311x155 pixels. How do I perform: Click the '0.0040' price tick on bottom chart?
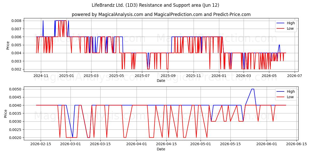(16, 105)
